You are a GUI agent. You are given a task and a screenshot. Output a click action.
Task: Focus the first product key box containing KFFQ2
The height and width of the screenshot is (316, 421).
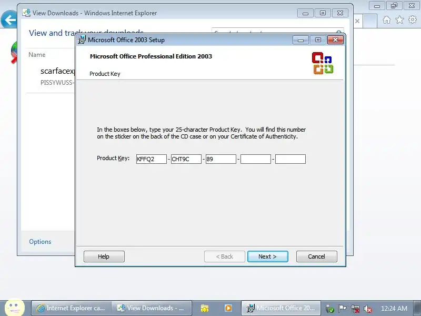point(152,159)
